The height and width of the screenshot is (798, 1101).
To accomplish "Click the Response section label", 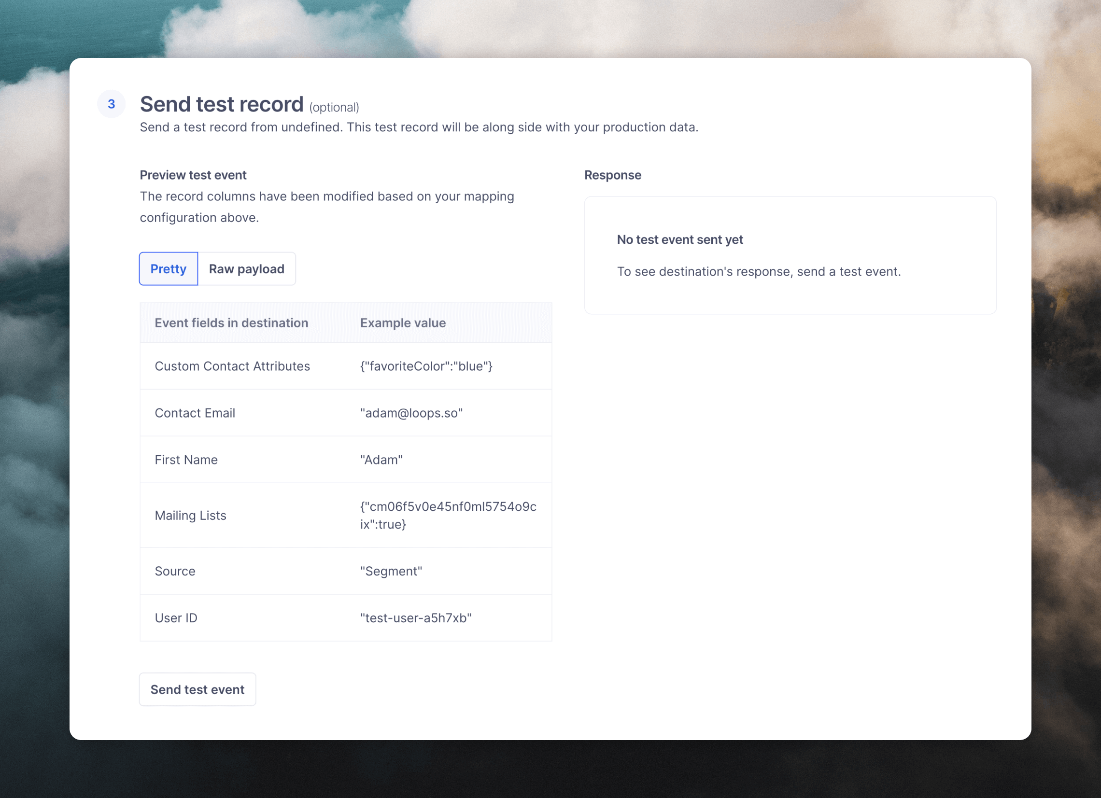I will [x=613, y=175].
